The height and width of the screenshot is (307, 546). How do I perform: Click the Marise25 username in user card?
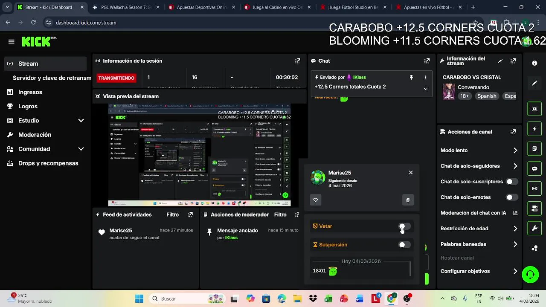pyautogui.click(x=340, y=173)
